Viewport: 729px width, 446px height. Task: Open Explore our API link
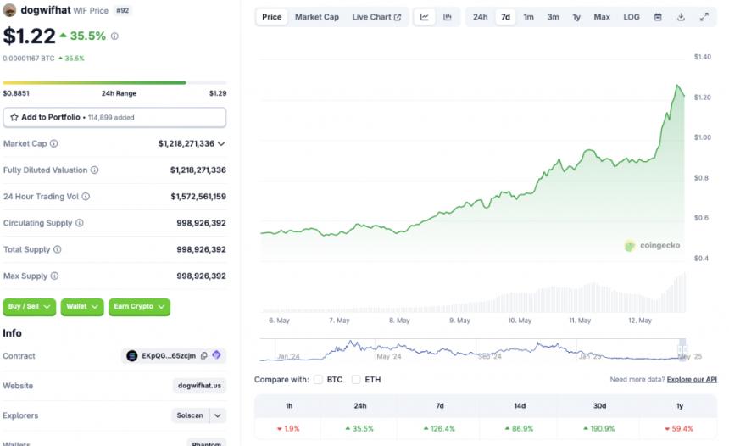(692, 380)
